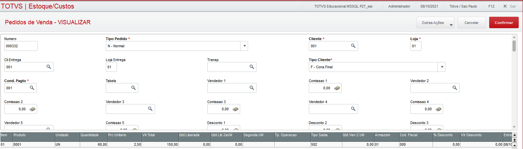Click the Totvs / Sao Paulo branch label

463,6
